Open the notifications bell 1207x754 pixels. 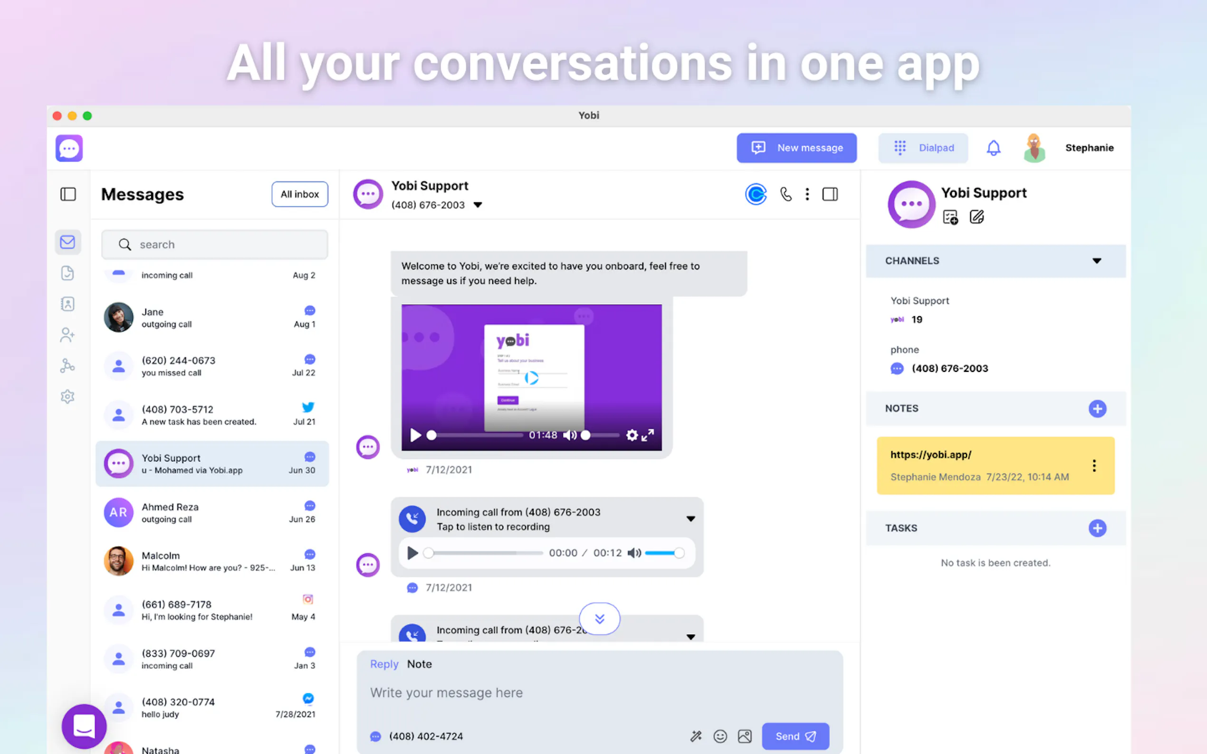click(x=993, y=148)
